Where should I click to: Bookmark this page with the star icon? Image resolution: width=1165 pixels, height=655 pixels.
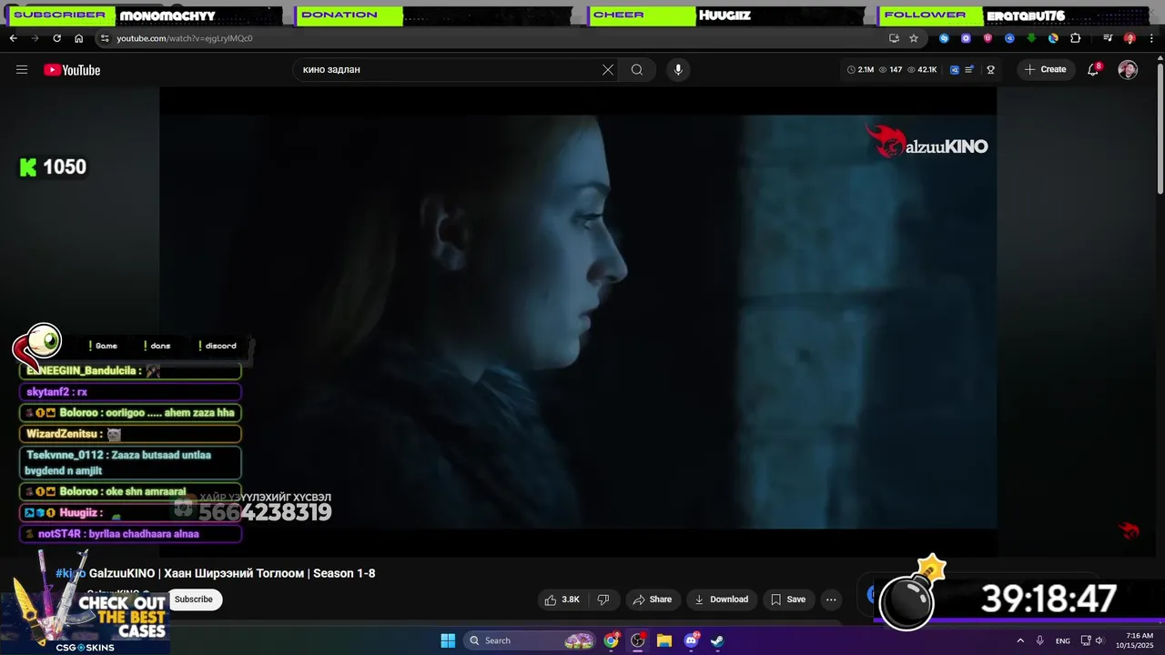[x=914, y=38]
